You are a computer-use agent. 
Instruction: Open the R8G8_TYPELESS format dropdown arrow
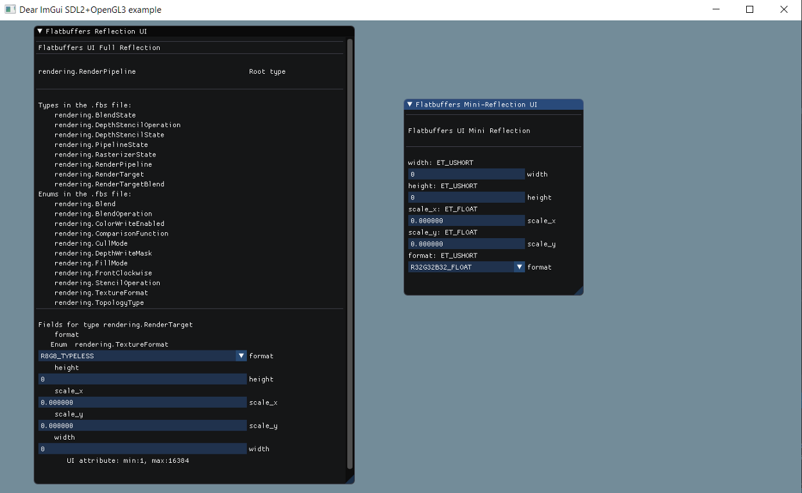241,356
